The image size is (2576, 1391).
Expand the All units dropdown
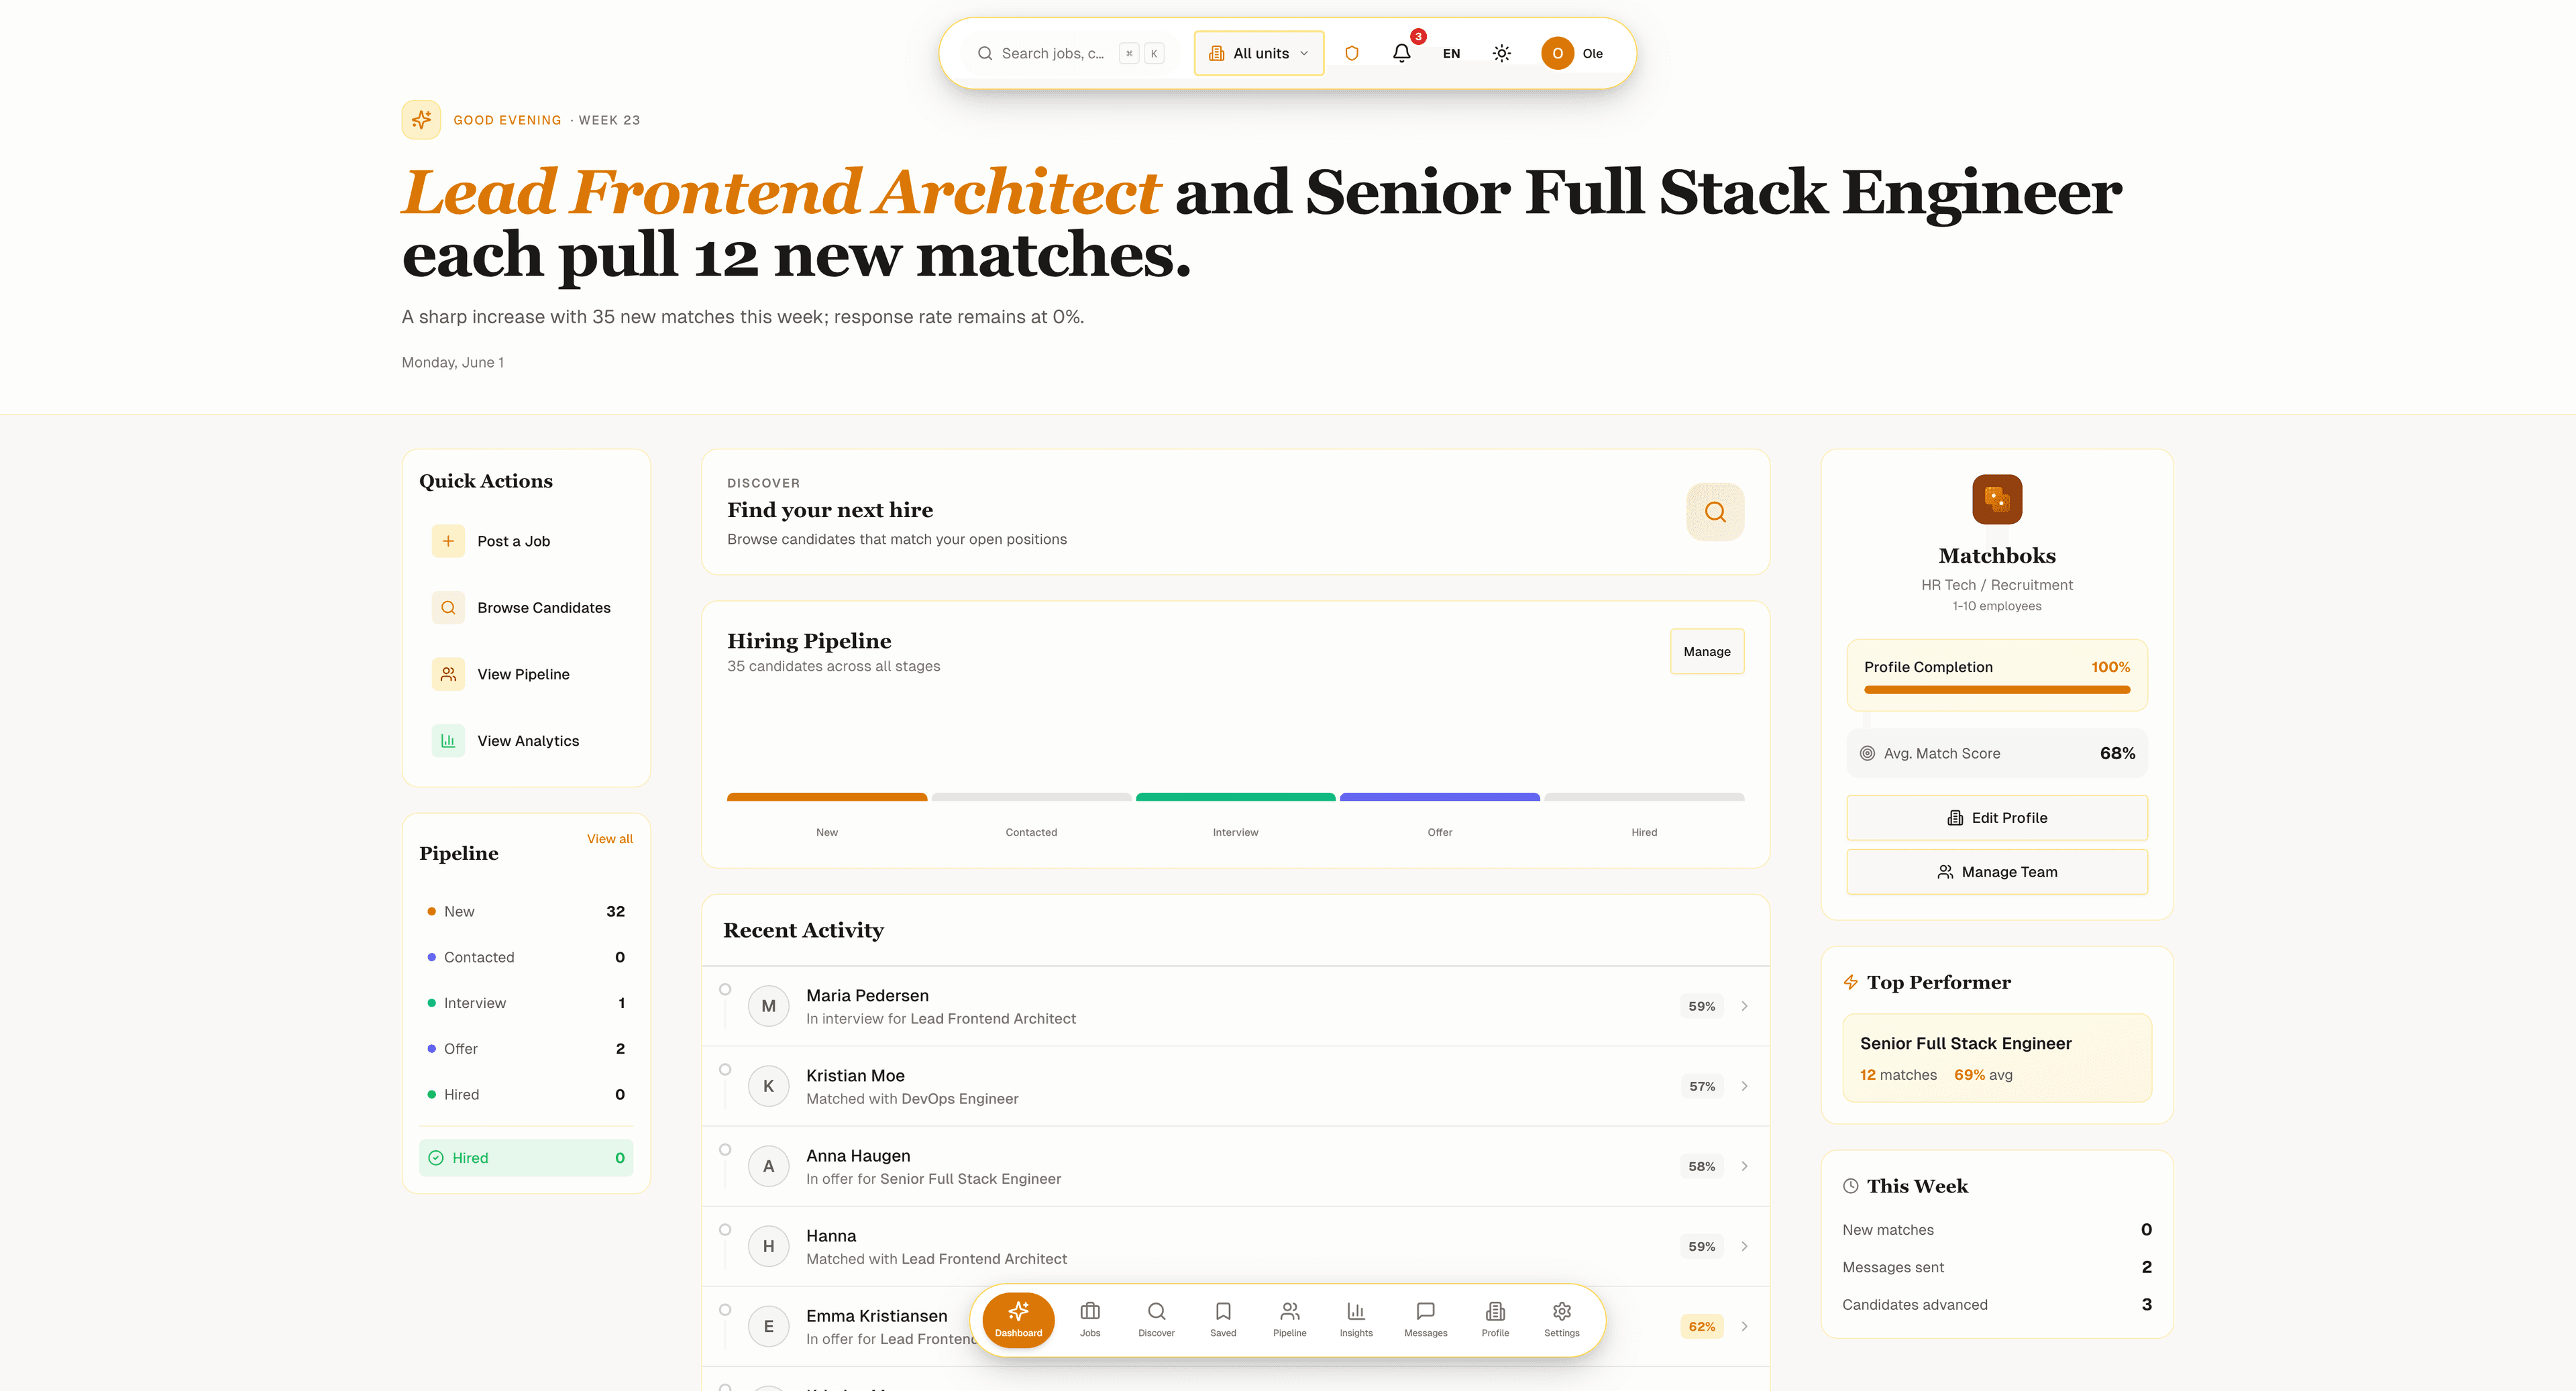point(1259,53)
